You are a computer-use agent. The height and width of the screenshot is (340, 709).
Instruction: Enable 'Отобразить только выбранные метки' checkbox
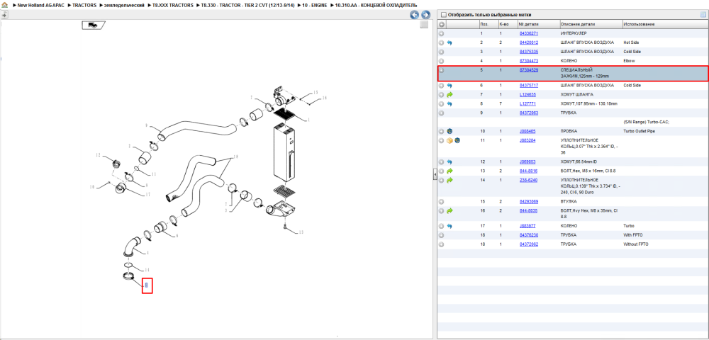[x=444, y=14]
